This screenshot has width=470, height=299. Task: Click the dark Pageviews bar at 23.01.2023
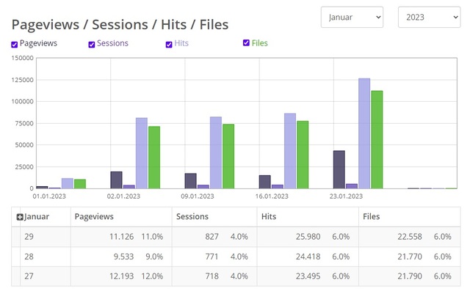[339, 169]
